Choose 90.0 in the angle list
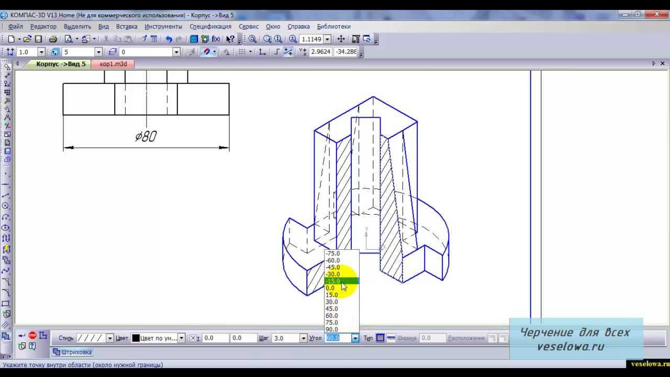 (x=341, y=329)
